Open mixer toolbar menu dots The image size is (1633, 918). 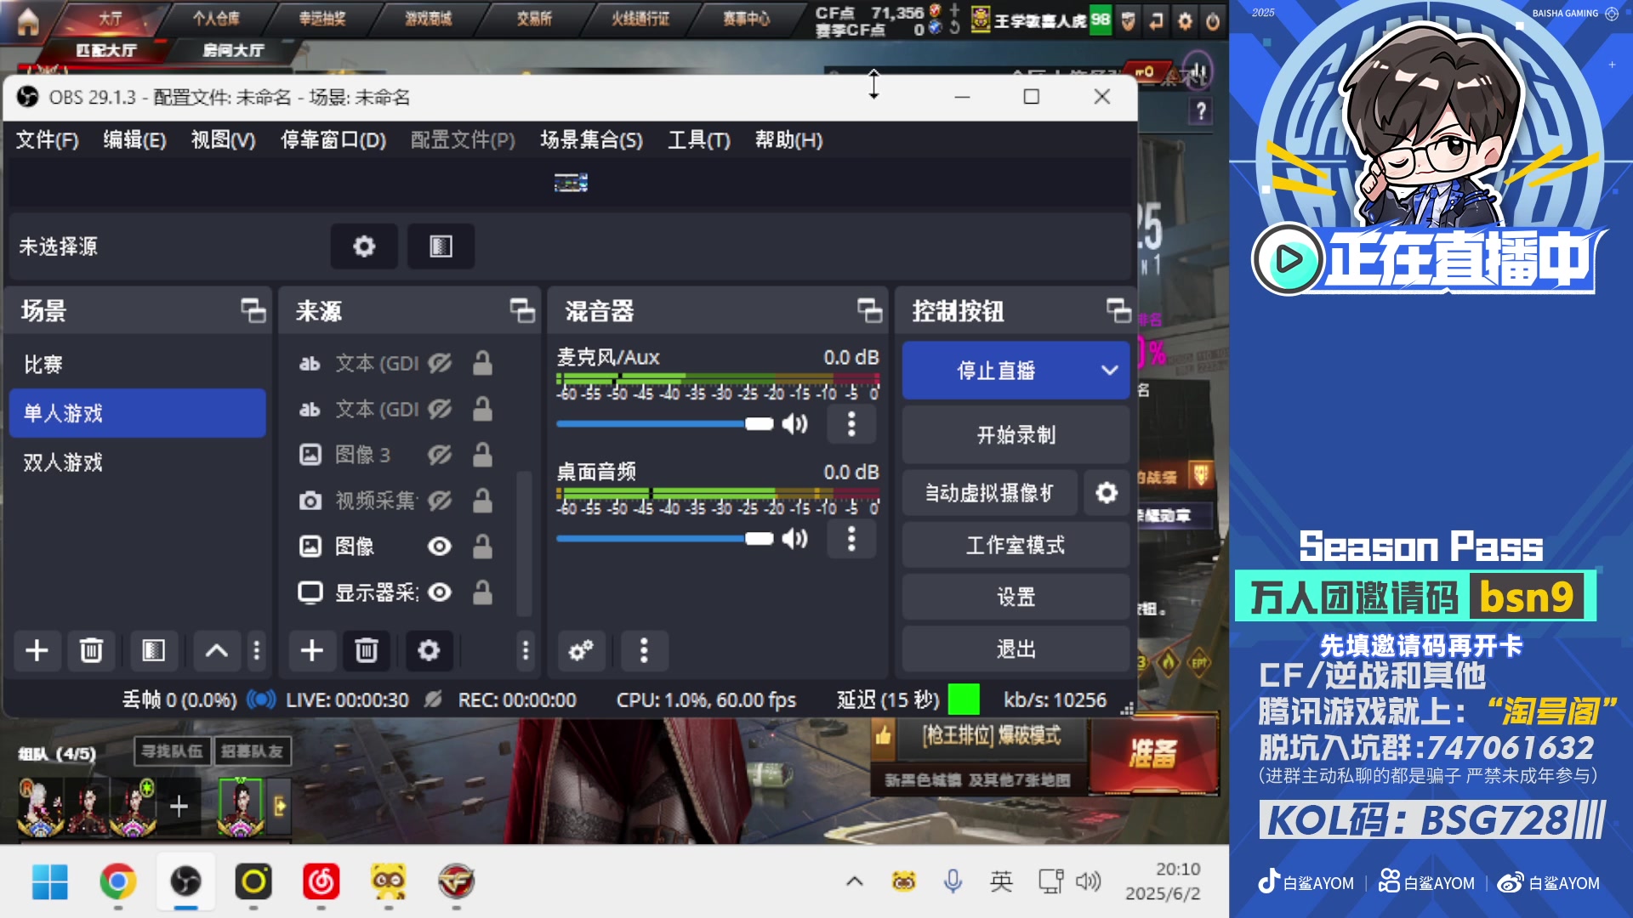click(644, 651)
